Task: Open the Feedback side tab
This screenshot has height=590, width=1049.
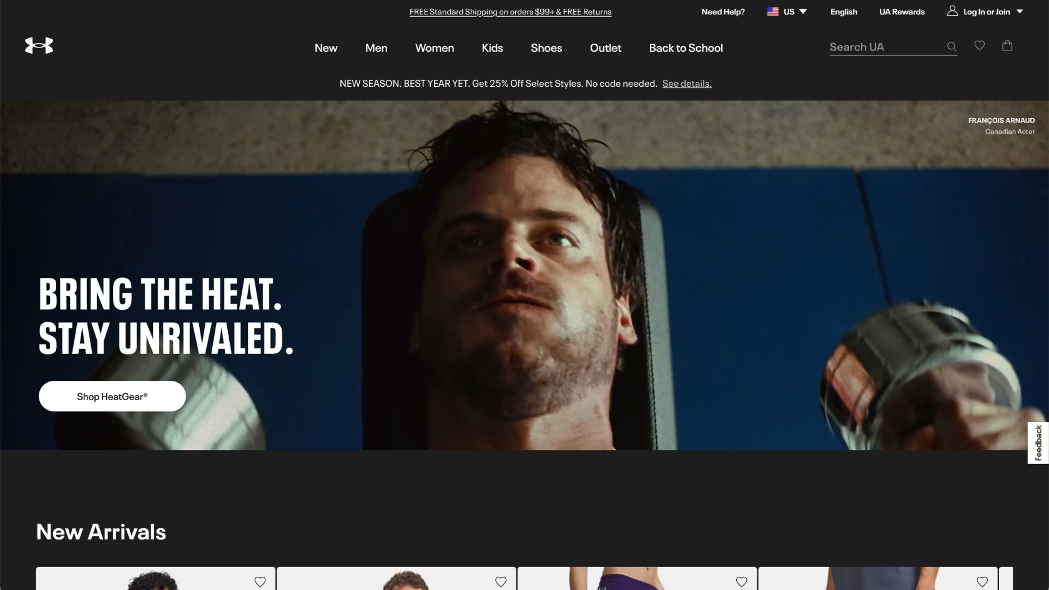Action: (1038, 443)
